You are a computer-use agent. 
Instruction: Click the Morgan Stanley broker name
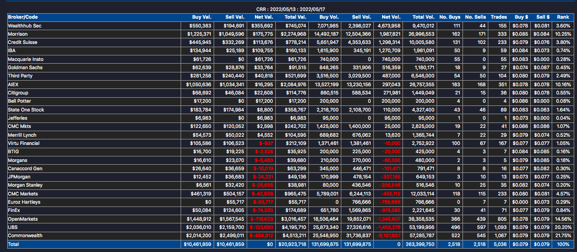[25, 185]
